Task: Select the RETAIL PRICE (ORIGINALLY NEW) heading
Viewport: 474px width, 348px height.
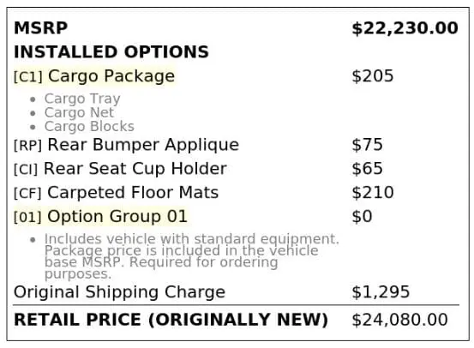Action: [171, 320]
